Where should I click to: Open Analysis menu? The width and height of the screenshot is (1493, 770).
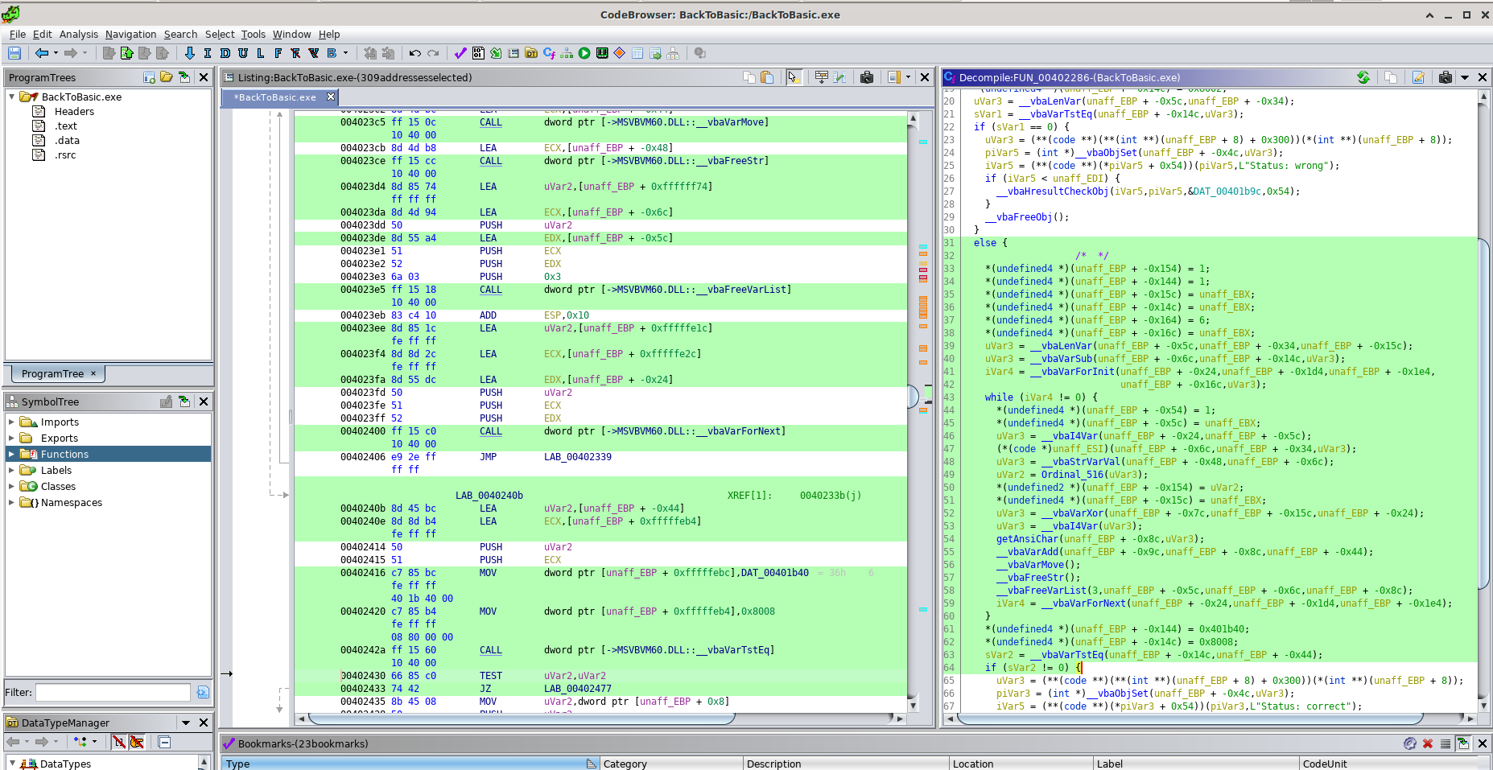pyautogui.click(x=79, y=35)
